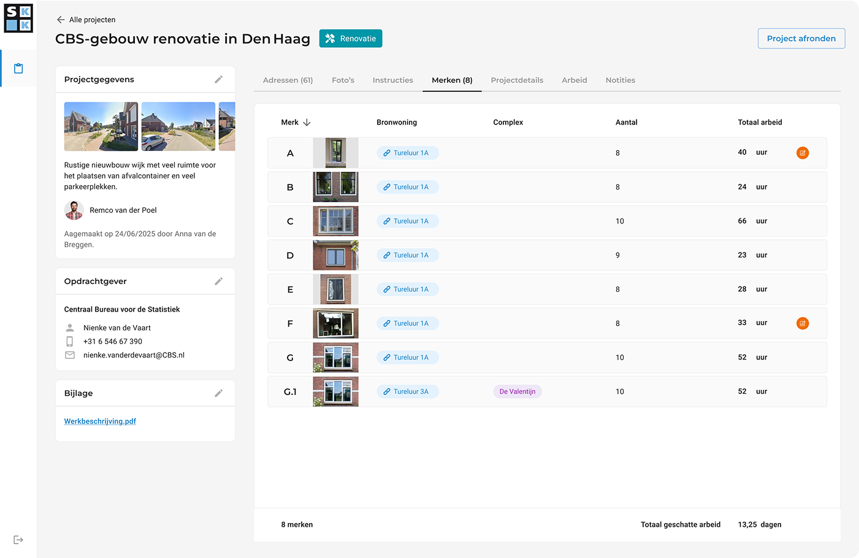This screenshot has width=859, height=558.
Task: Open Tureluur 3A link in row G.1
Action: pyautogui.click(x=408, y=391)
